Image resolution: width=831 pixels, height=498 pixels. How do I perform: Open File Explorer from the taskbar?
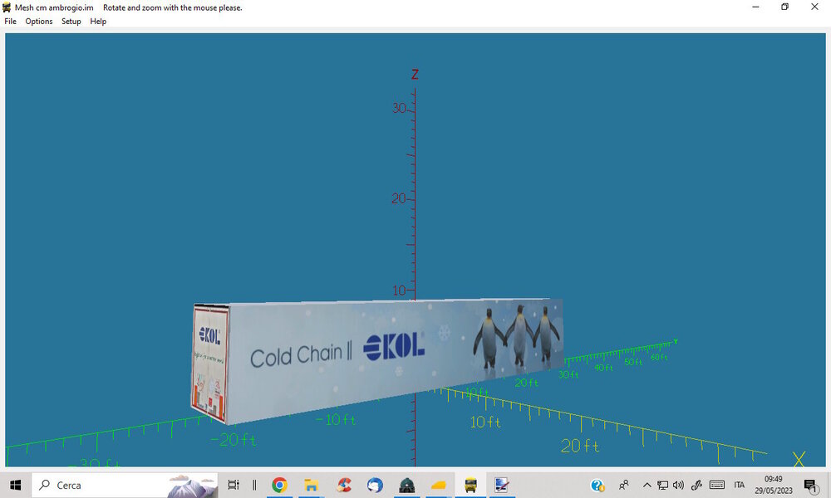(x=311, y=485)
